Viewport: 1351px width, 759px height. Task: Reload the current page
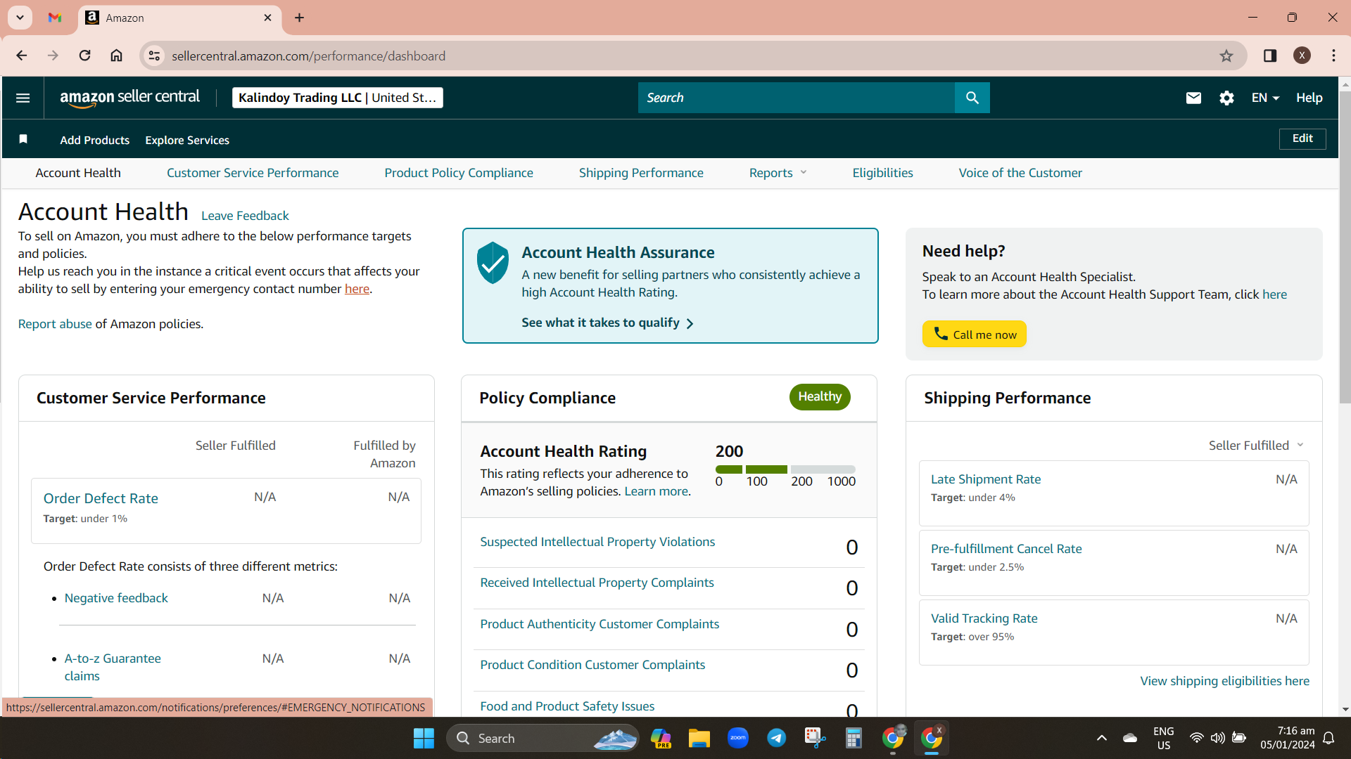(84, 56)
